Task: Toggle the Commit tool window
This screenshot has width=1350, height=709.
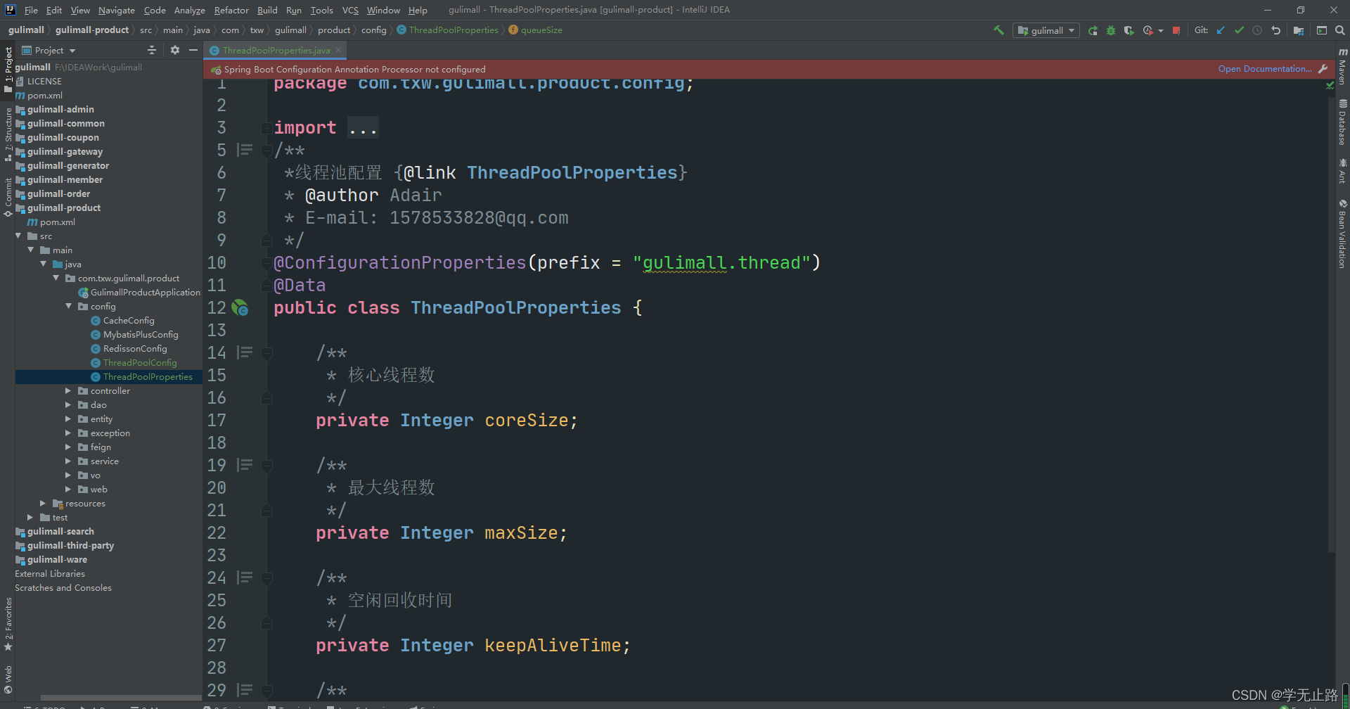Action: [x=8, y=196]
